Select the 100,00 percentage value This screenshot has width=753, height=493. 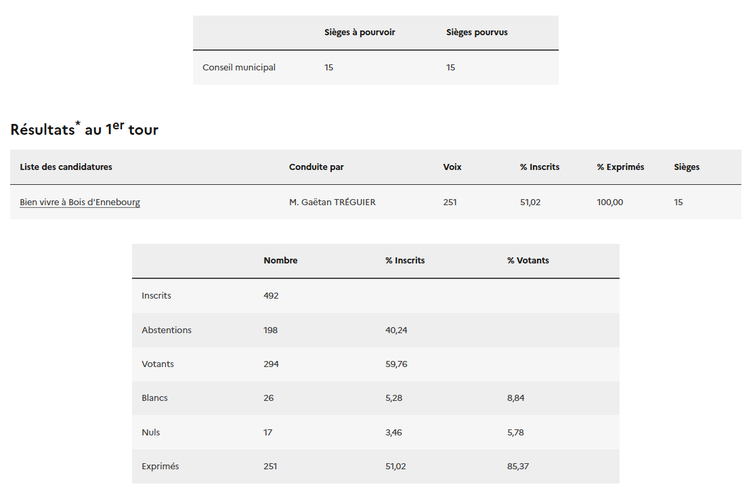609,202
